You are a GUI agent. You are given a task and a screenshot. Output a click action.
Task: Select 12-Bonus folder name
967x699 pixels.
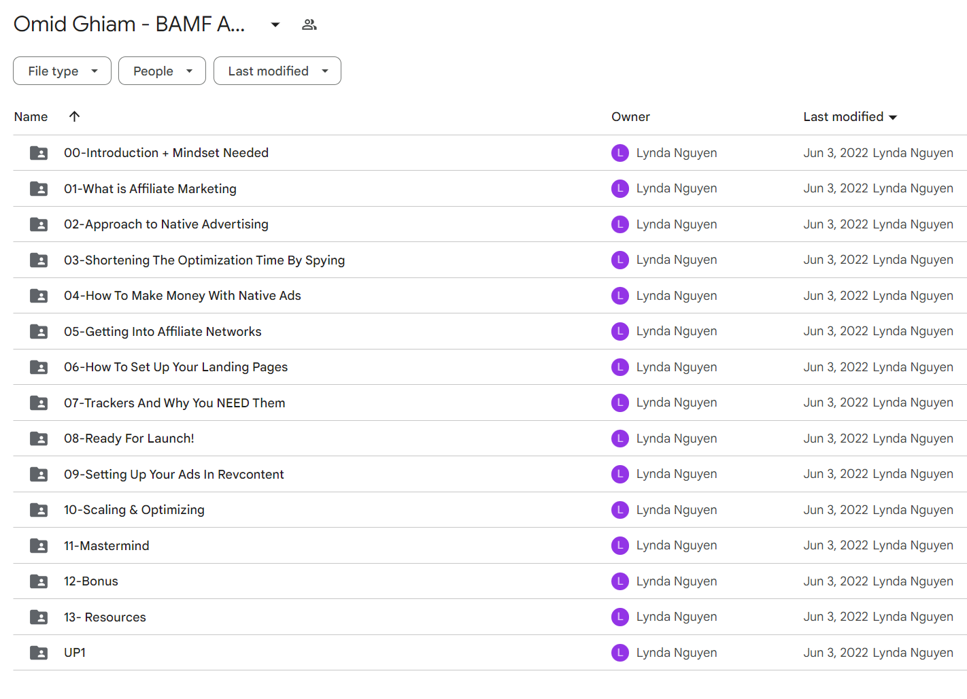[x=91, y=581]
